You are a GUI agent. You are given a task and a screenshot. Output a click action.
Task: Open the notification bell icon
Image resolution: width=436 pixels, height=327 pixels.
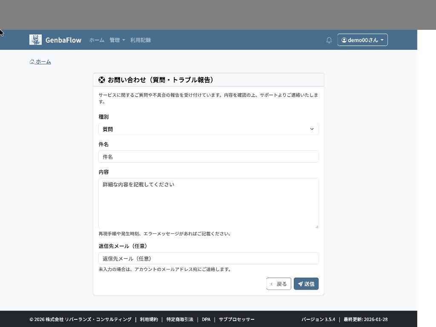(329, 40)
